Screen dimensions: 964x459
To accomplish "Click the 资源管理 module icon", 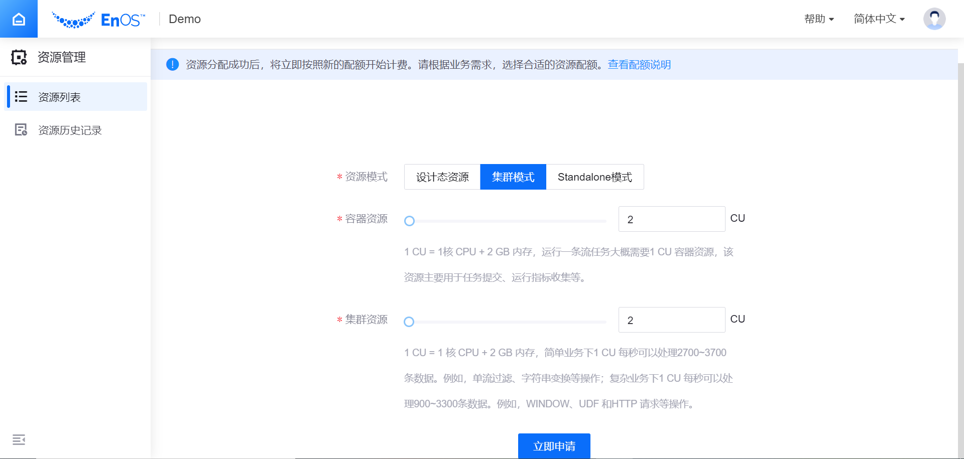I will pyautogui.click(x=19, y=57).
